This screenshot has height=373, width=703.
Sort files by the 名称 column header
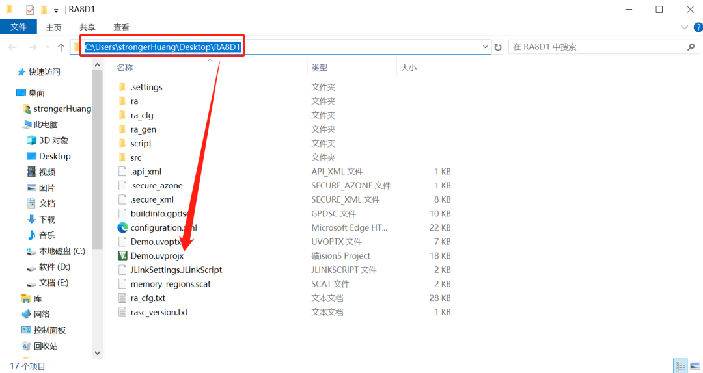[x=125, y=68]
